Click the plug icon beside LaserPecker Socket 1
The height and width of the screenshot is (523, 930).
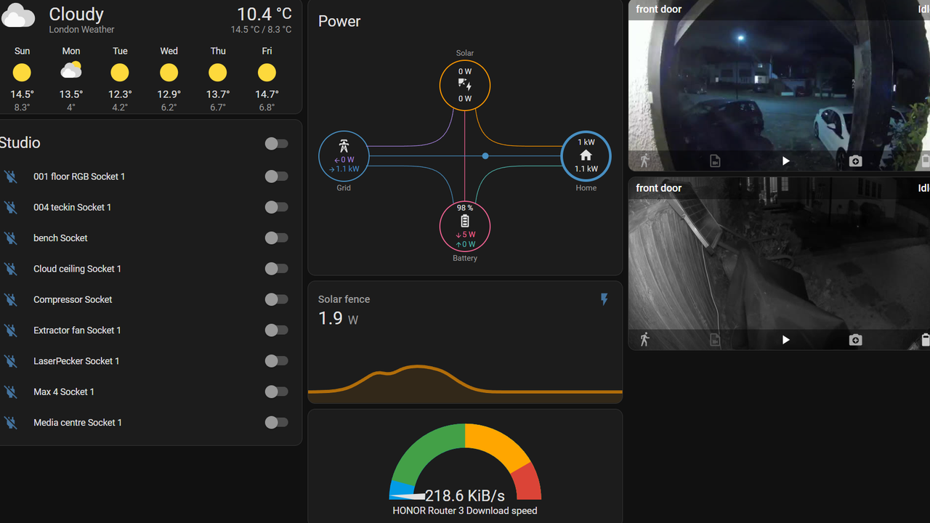coord(10,361)
